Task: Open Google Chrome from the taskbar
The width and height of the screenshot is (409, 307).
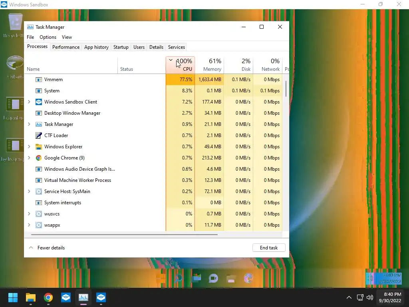Action: (48, 297)
